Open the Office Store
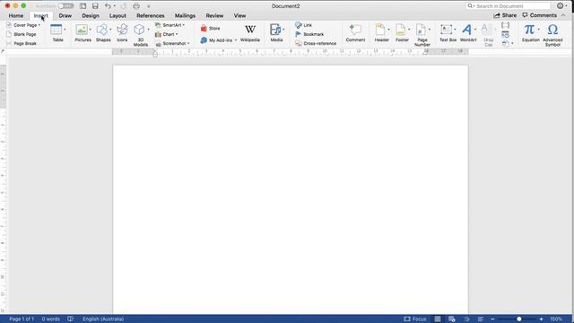 210,28
